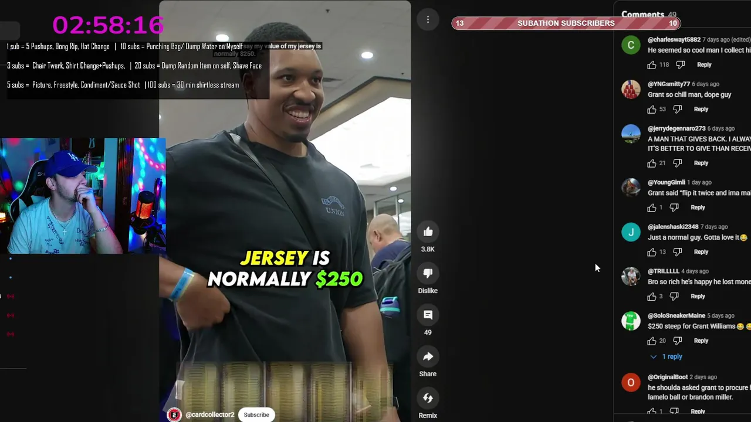Open the Short's comments icon showing 49
This screenshot has width=751, height=422.
pos(428,315)
